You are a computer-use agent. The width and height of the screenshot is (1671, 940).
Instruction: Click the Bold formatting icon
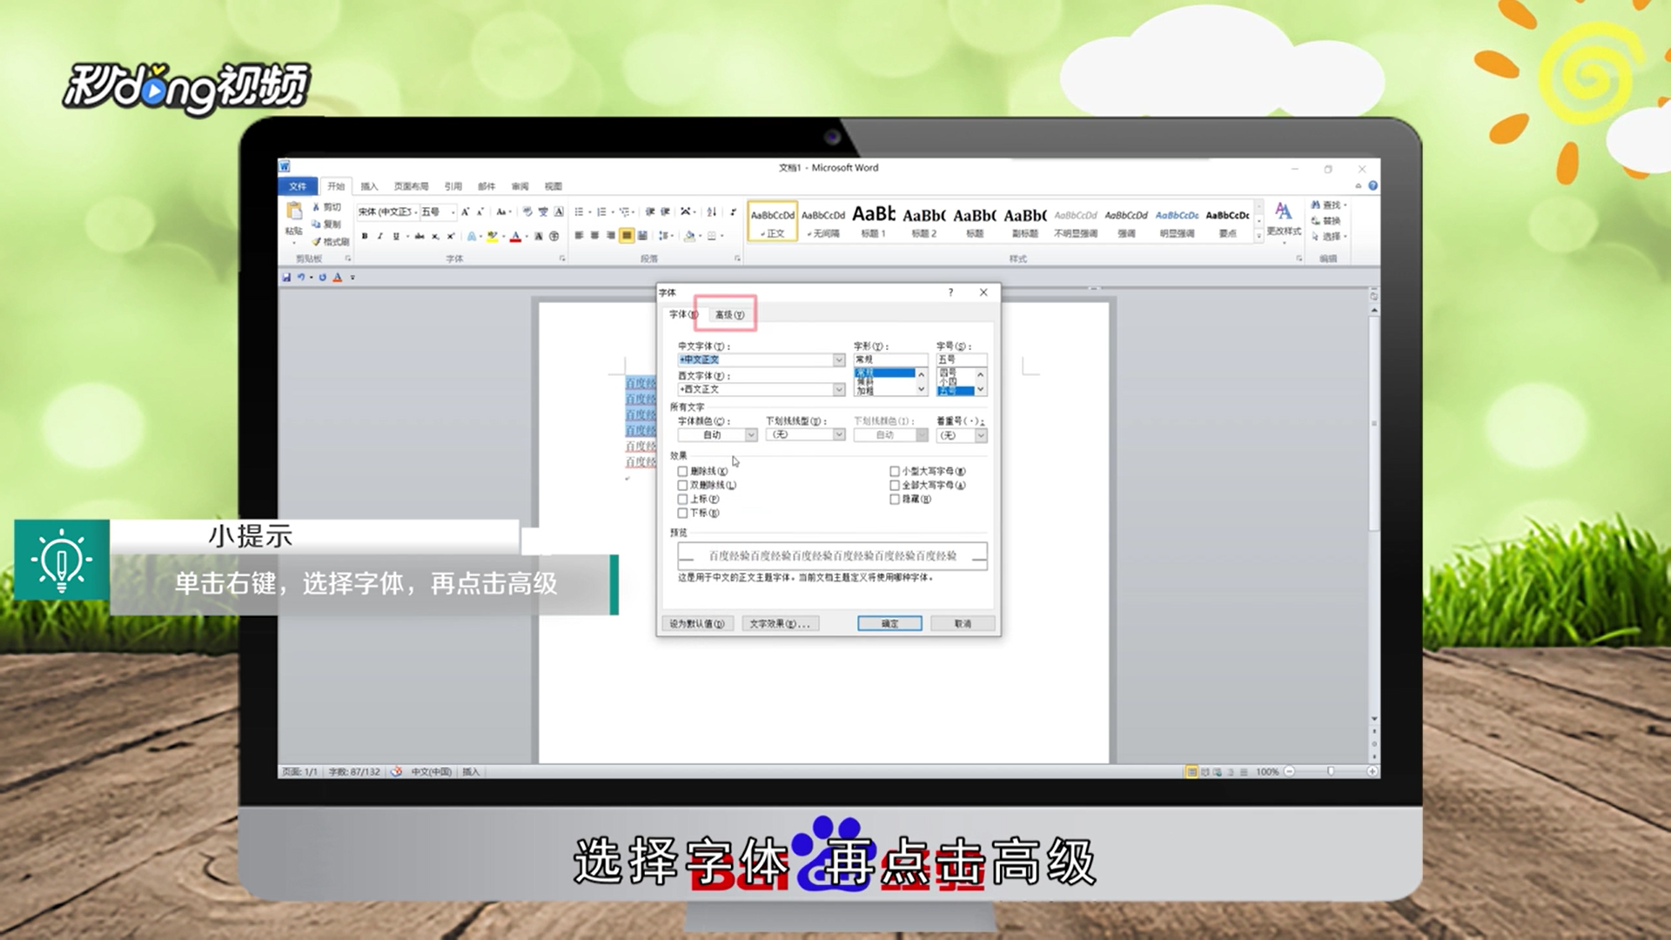click(365, 236)
